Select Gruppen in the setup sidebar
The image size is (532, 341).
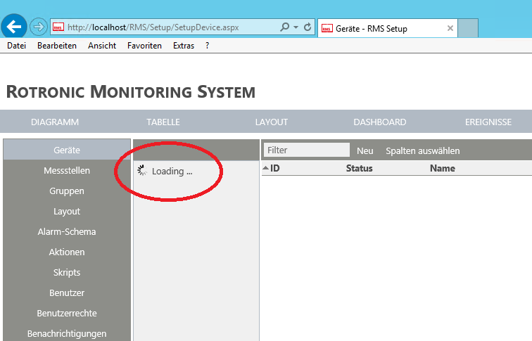(67, 191)
